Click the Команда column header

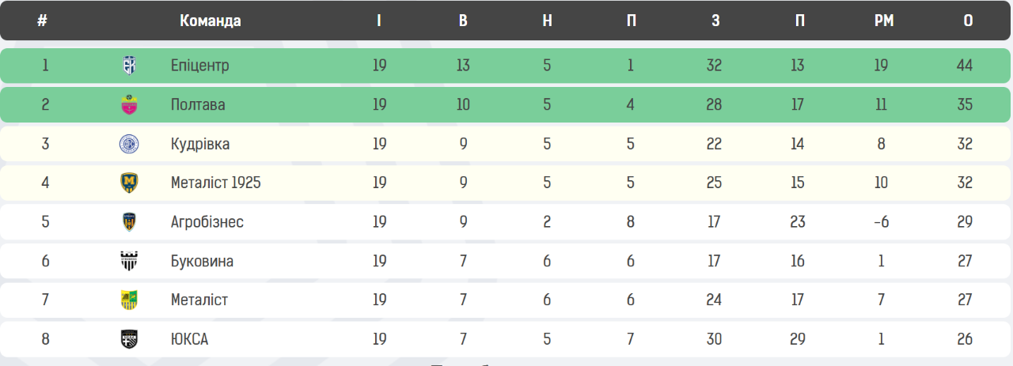coord(211,21)
